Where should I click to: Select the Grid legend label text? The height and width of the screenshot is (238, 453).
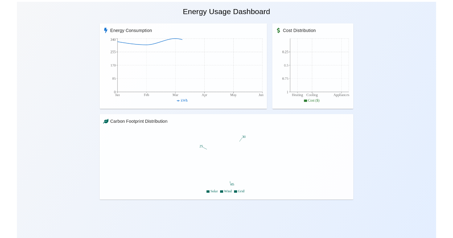240,191
